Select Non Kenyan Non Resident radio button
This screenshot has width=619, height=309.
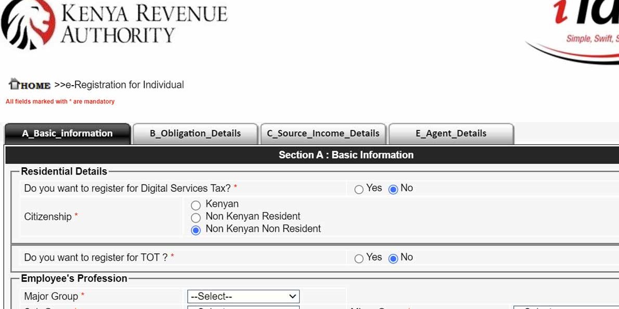[x=196, y=230]
